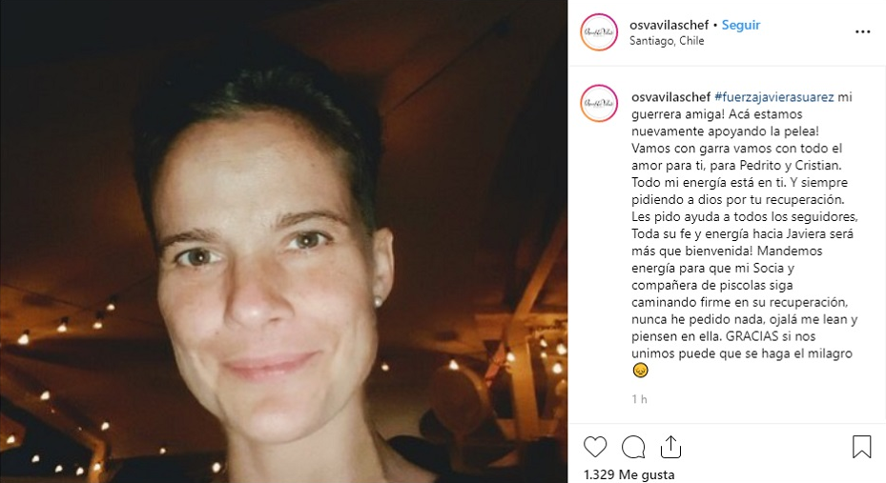
Task: Open the #fuerzajavierasuarez hashtag
Action: click(774, 97)
